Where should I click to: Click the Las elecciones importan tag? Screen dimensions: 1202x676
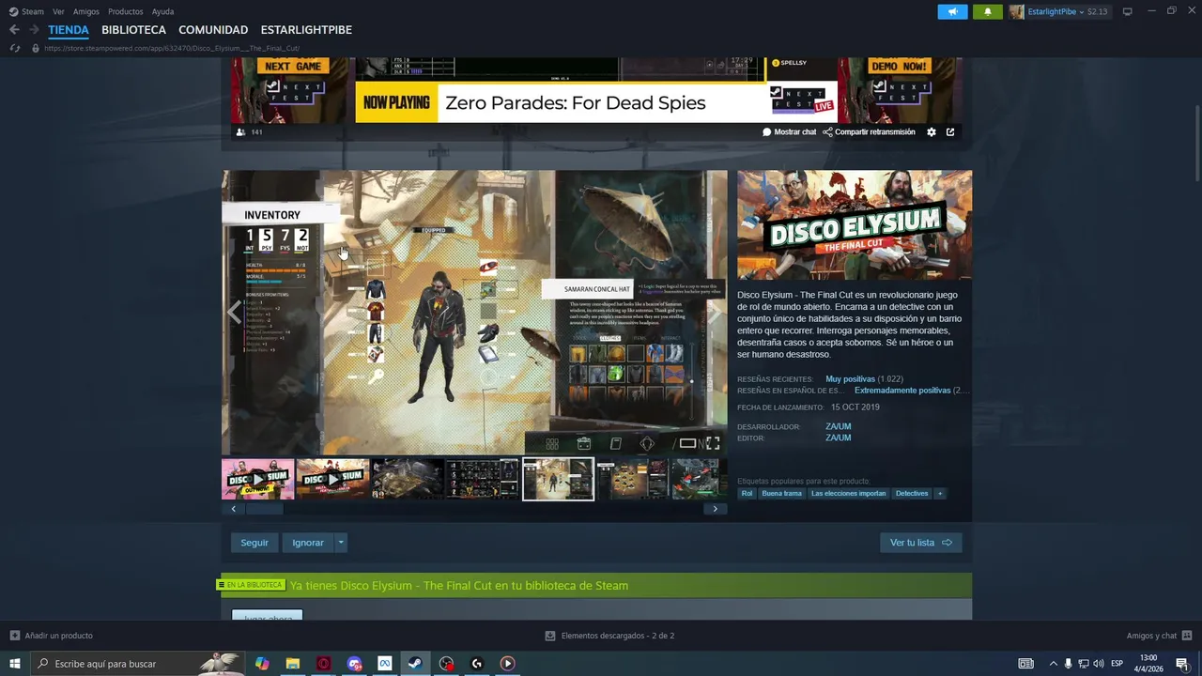pos(848,494)
